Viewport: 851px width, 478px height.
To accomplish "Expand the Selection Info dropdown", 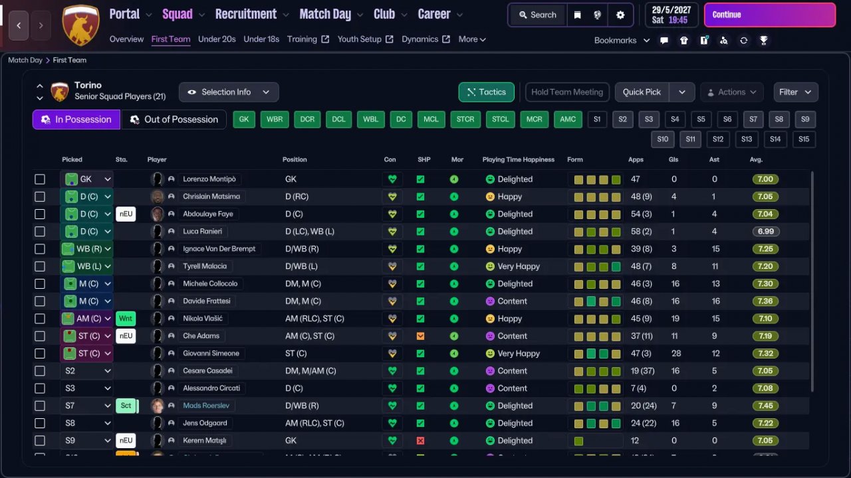I will click(x=228, y=92).
